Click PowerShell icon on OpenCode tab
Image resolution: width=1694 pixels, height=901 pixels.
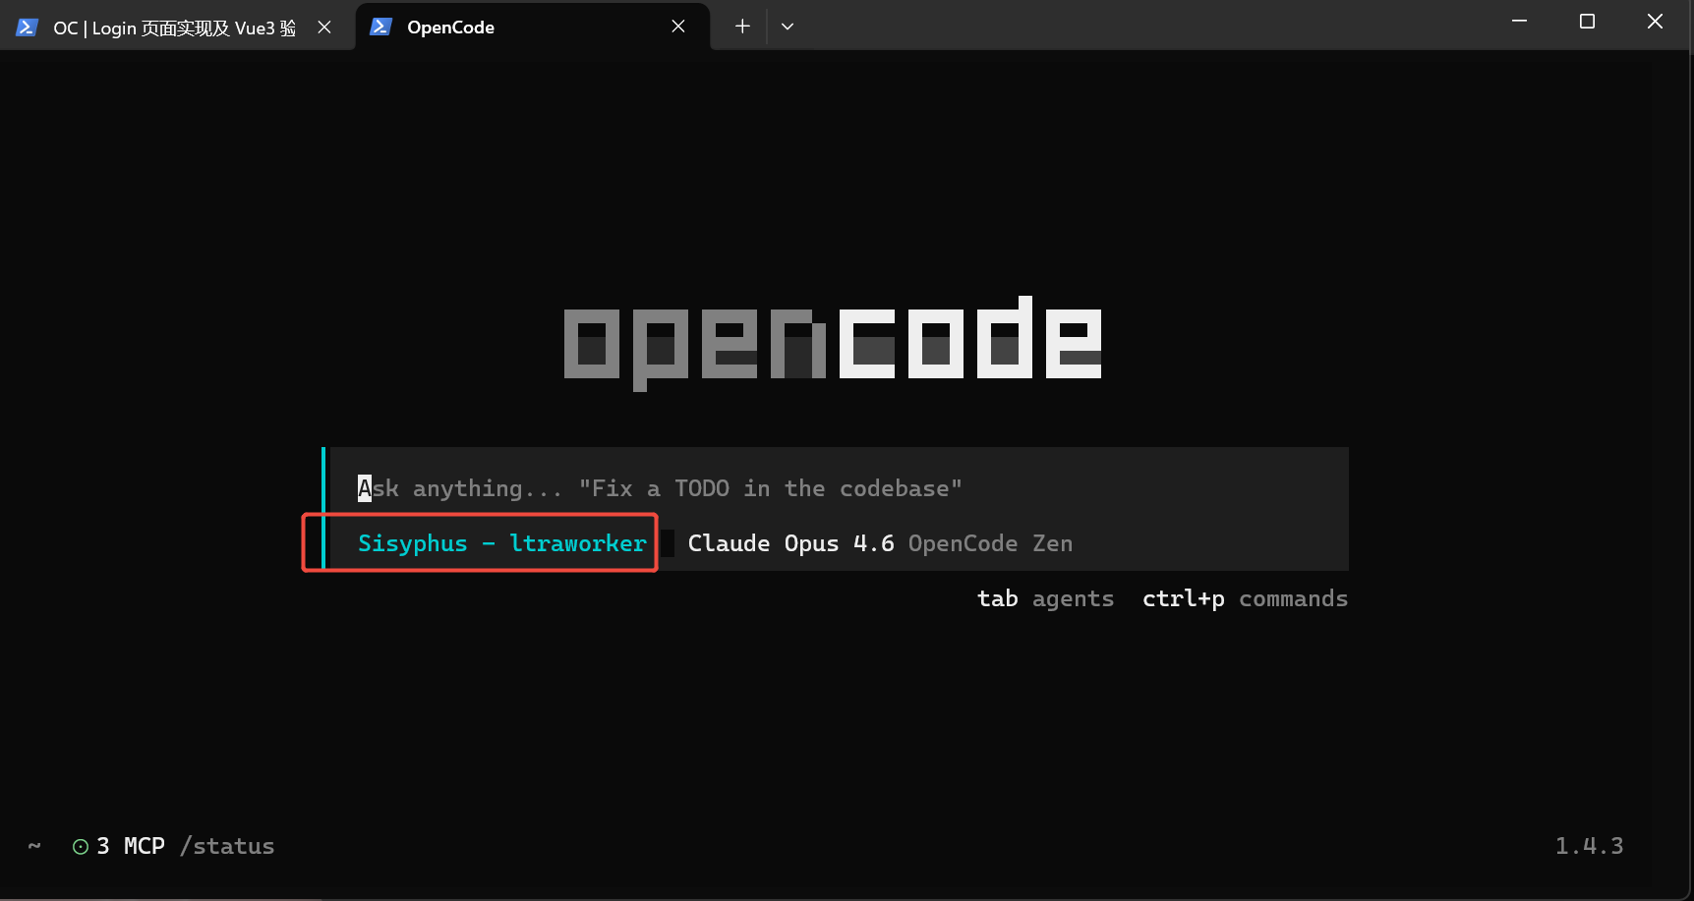(x=380, y=27)
